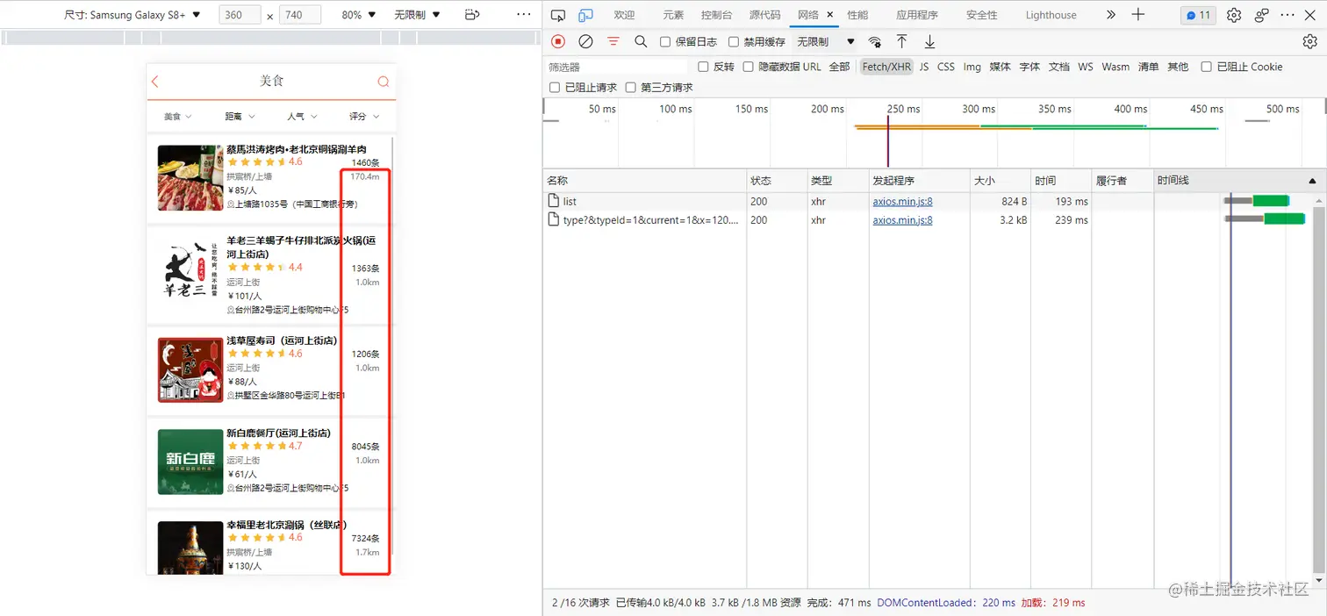Export HAR file with down arrow
Image resolution: width=1327 pixels, height=616 pixels.
929,41
